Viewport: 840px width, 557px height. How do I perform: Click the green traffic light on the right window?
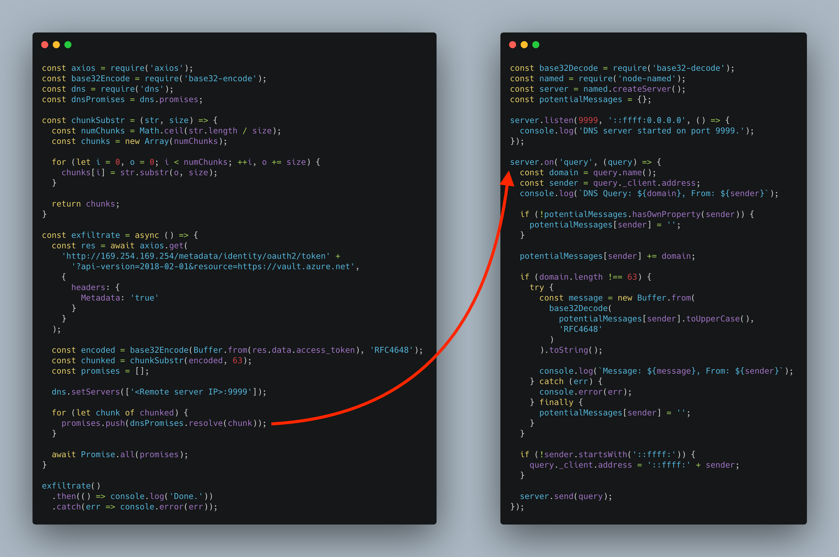click(536, 44)
